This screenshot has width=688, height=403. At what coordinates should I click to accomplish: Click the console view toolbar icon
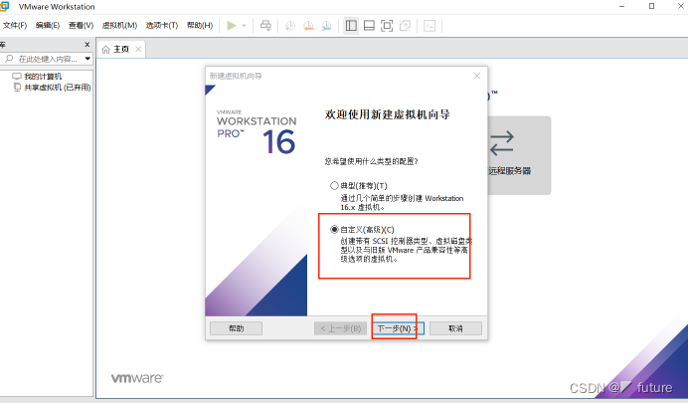[430, 26]
